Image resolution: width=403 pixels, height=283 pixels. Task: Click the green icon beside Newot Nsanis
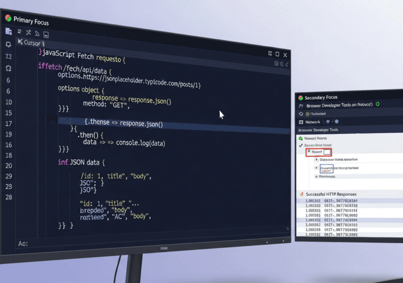click(x=301, y=139)
